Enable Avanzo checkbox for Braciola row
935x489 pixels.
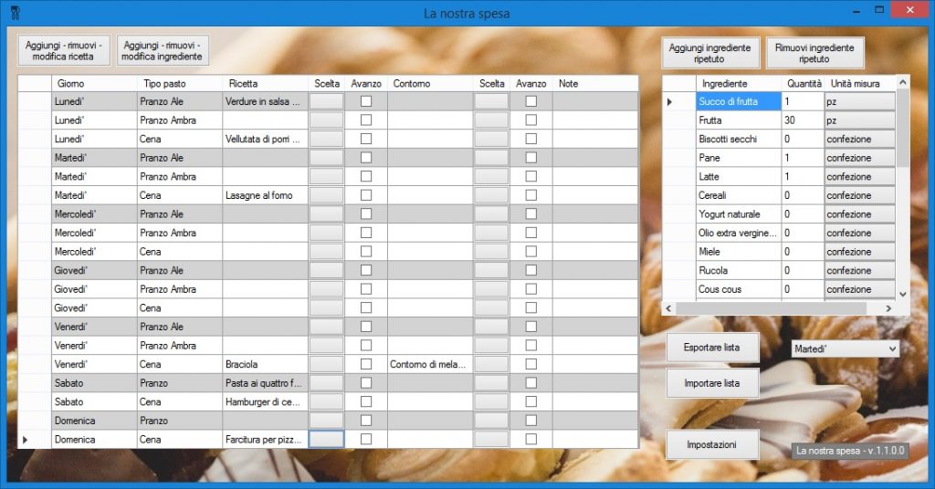point(366,364)
